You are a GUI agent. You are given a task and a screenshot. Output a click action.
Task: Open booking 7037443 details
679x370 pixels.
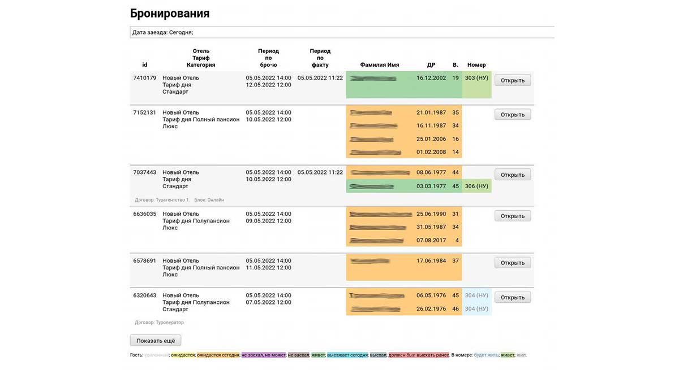[x=513, y=175]
